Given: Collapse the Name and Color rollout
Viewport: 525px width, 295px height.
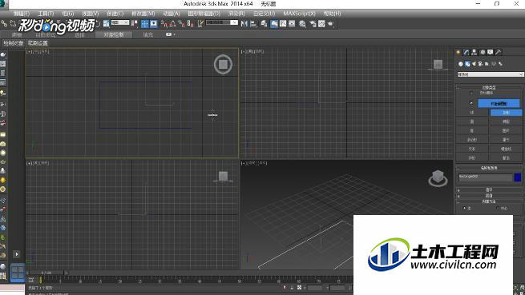Looking at the screenshot, I should [489, 168].
